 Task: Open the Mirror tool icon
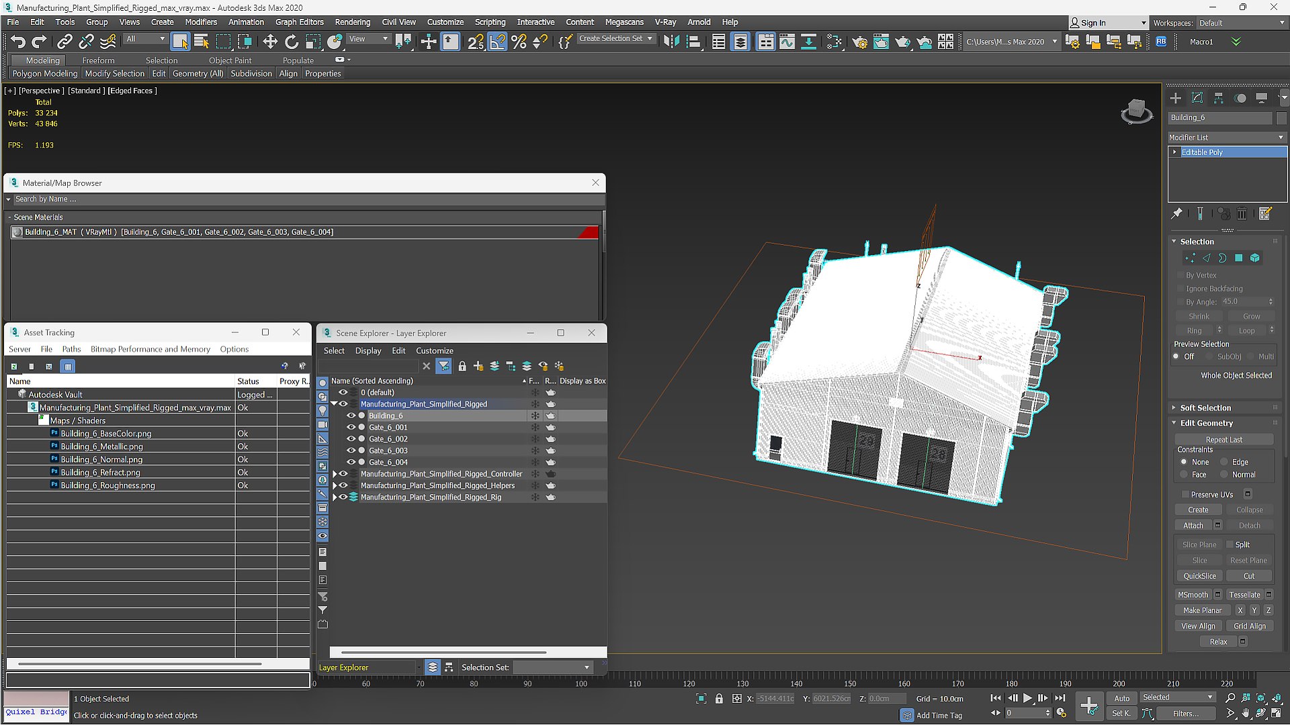pyautogui.click(x=671, y=42)
